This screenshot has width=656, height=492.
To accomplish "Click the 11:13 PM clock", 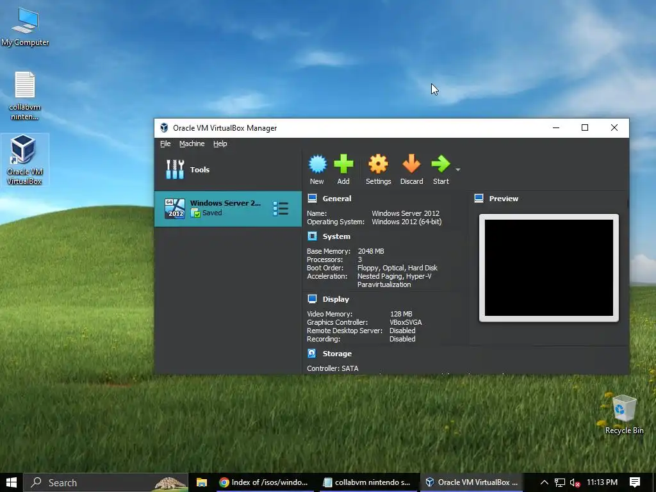I will pos(602,482).
